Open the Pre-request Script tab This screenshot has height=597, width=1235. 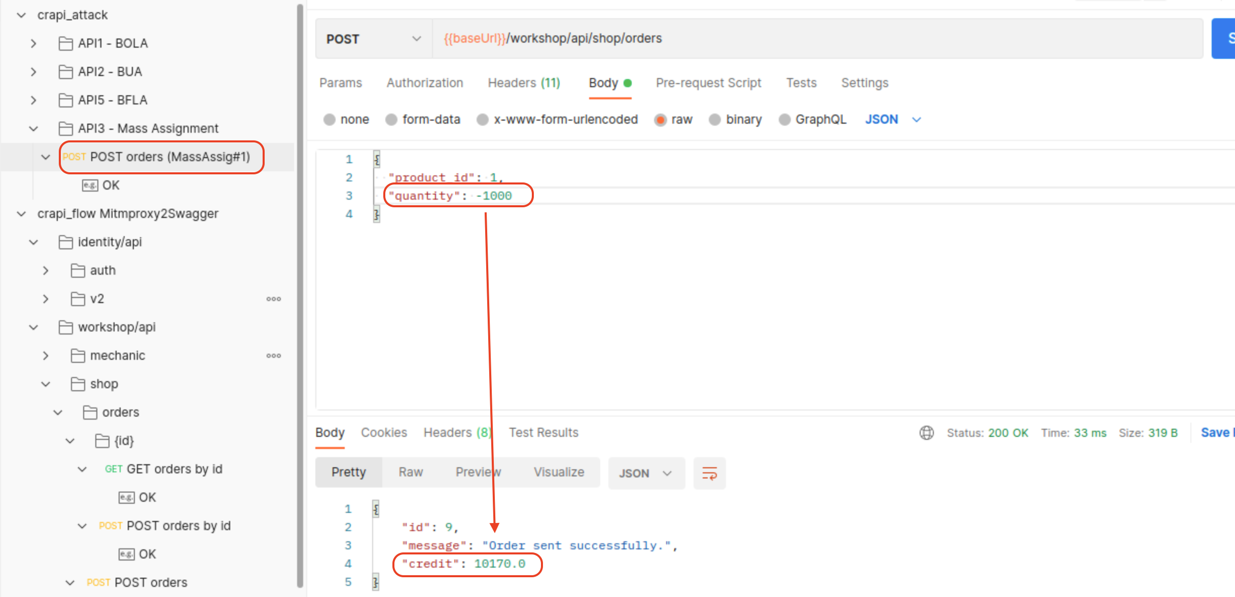[x=708, y=83]
